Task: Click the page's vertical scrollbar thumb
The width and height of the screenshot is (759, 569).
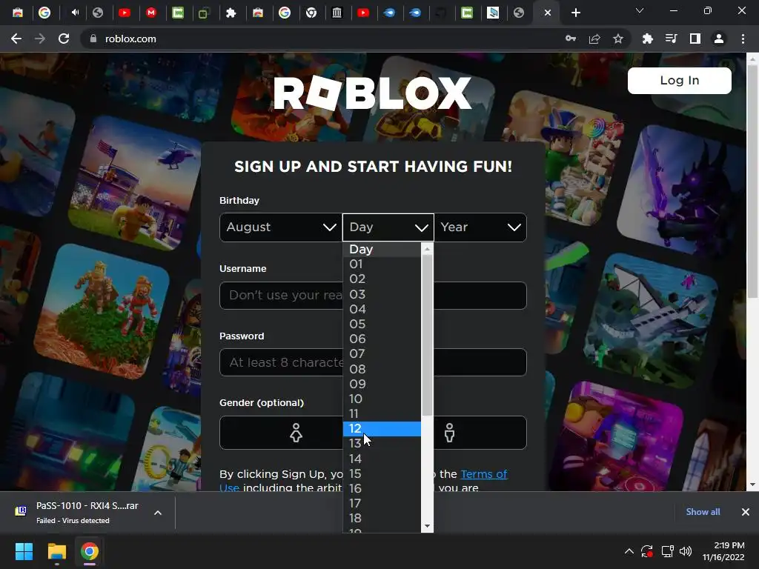Action: [x=752, y=182]
